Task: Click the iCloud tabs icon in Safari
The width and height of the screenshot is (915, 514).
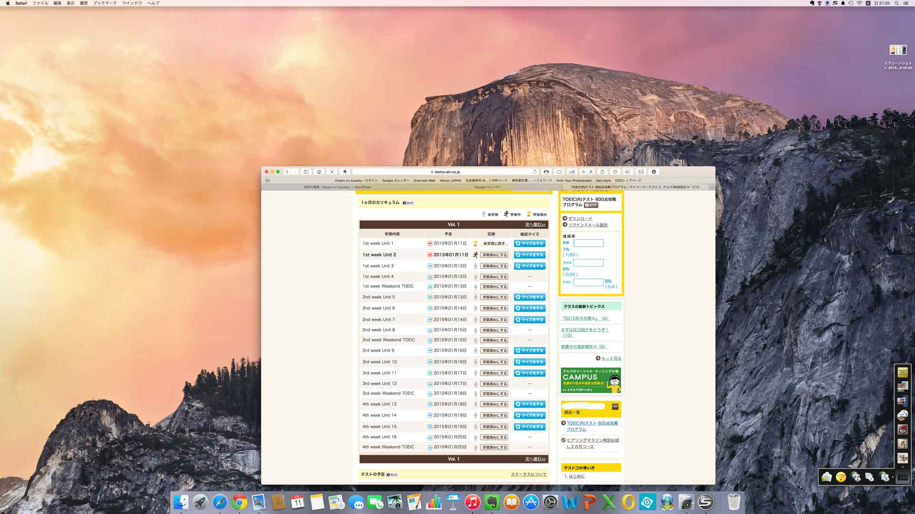Action: [x=559, y=172]
